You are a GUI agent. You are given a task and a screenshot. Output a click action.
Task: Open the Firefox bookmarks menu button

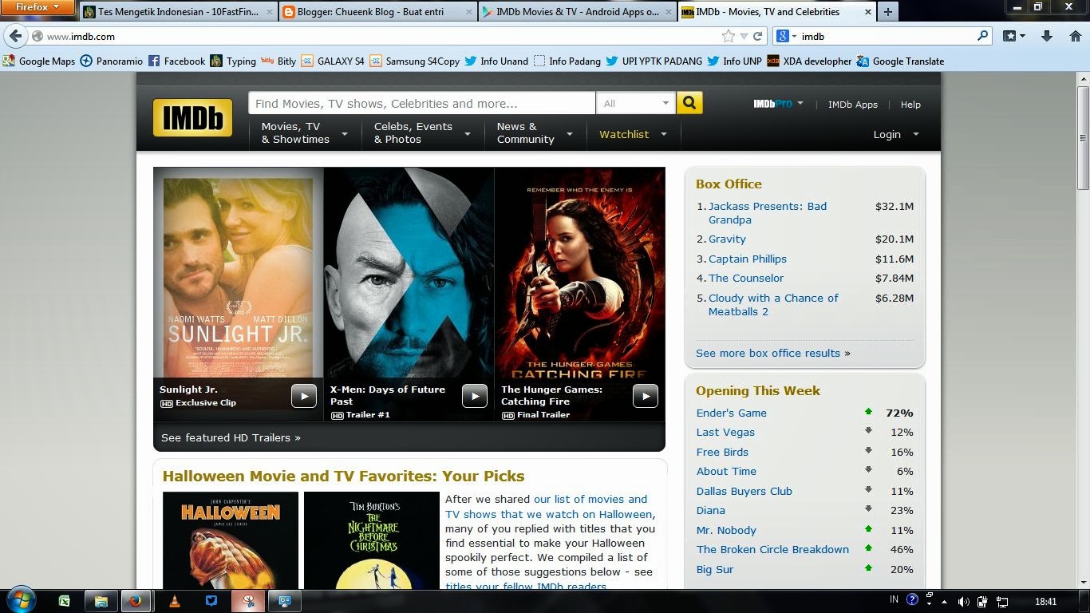tap(1014, 36)
